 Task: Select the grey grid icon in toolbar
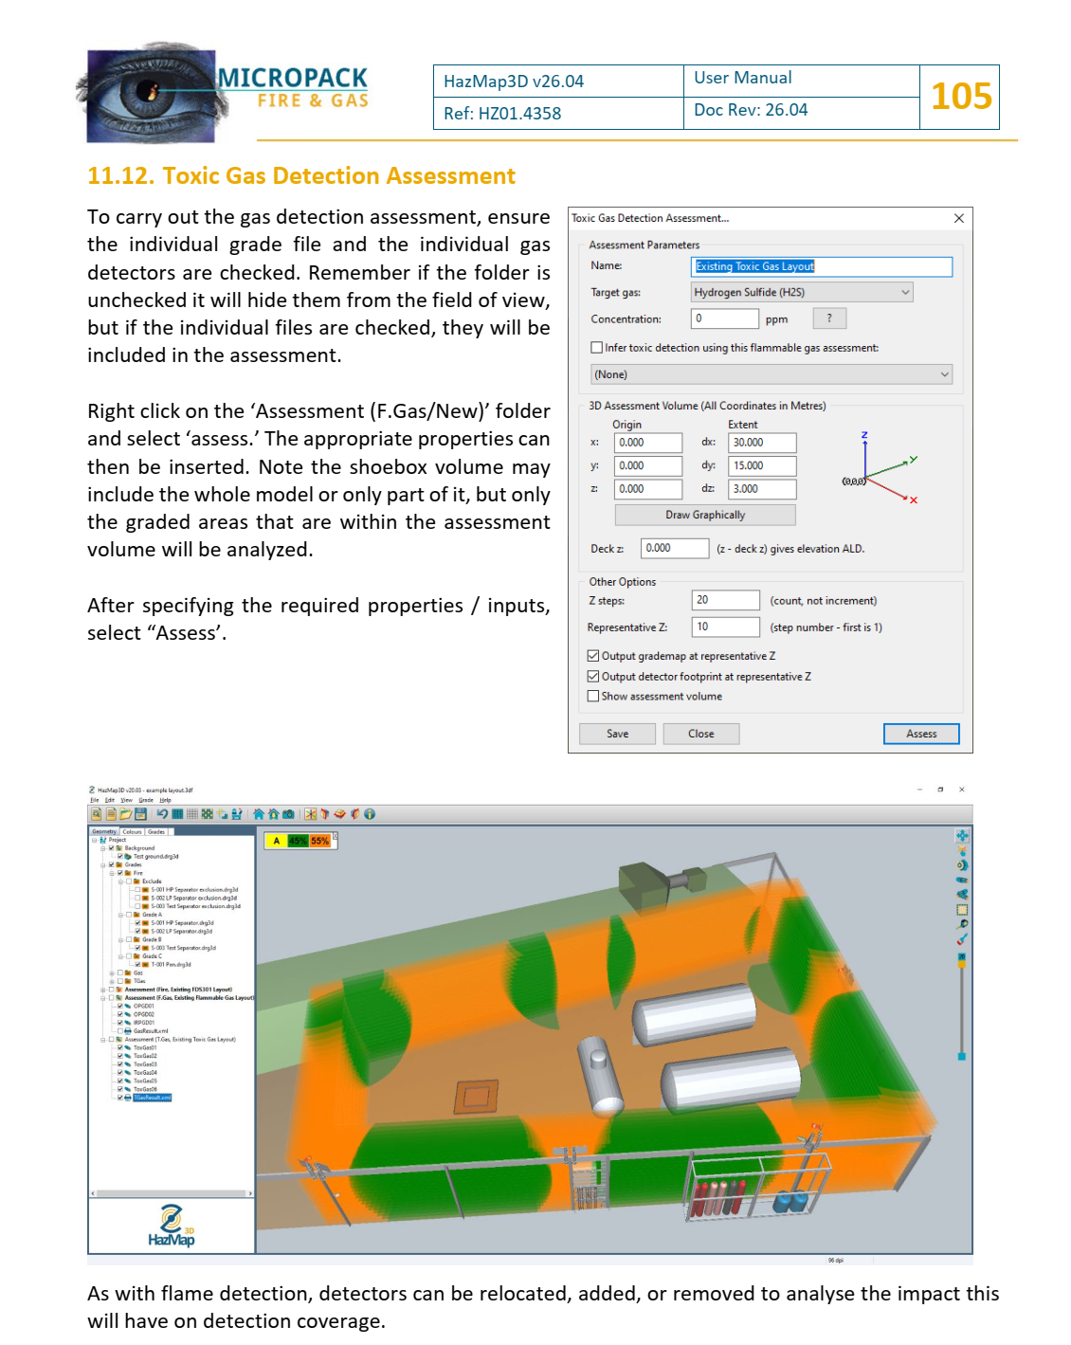(x=191, y=814)
